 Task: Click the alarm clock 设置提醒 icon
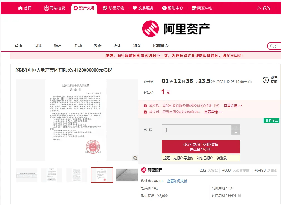(266, 80)
